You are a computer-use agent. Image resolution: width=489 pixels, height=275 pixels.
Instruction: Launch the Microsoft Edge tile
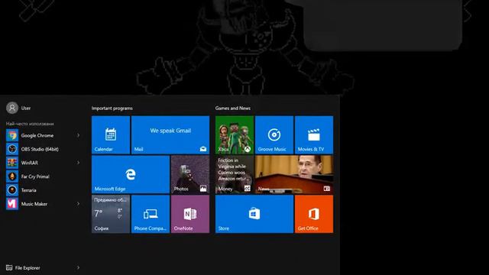pos(131,175)
